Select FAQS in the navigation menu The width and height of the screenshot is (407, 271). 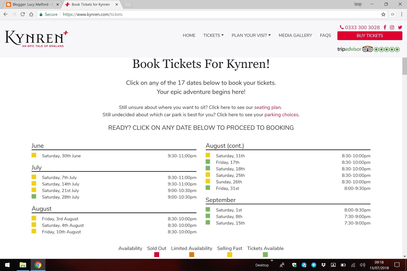point(325,35)
